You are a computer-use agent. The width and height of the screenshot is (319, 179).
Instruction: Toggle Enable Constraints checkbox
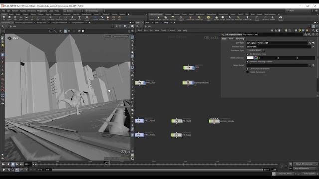pyautogui.click(x=248, y=72)
